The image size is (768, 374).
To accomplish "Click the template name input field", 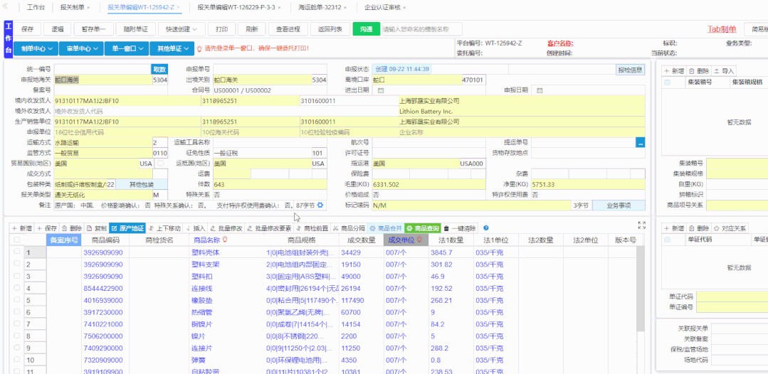I will pos(422,29).
